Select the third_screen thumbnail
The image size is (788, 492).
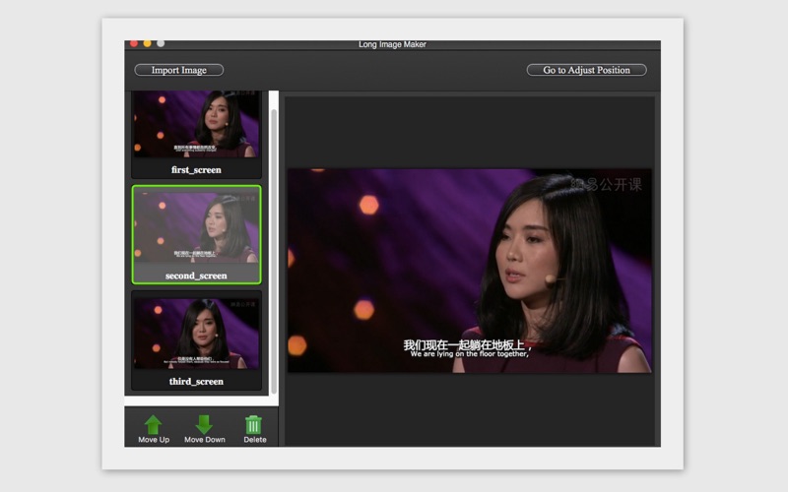point(196,339)
